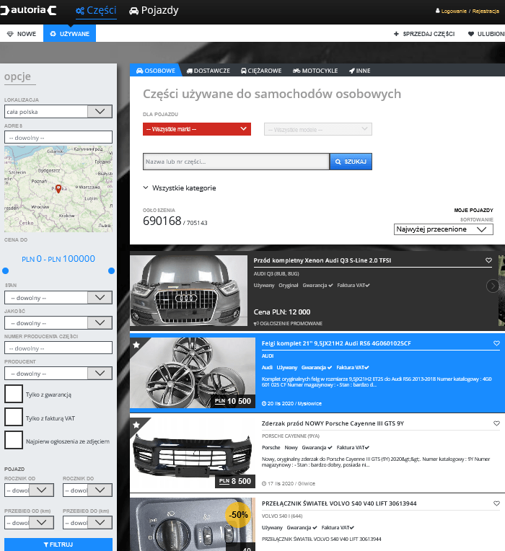Switch to the NOWE tab

[22, 34]
